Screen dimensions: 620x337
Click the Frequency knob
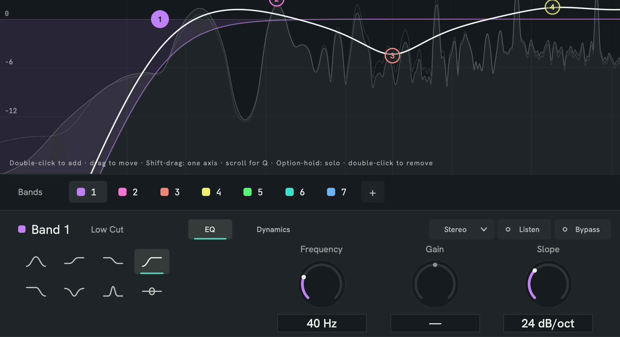click(322, 284)
